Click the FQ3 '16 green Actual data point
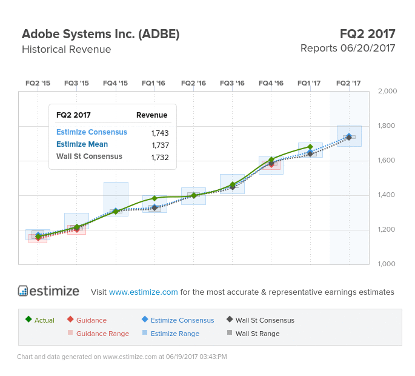Screen dimensions: 415x376 coord(233,184)
